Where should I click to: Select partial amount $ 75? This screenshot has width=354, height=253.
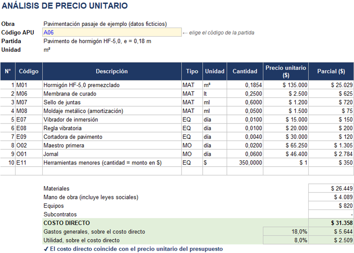click(x=331, y=111)
